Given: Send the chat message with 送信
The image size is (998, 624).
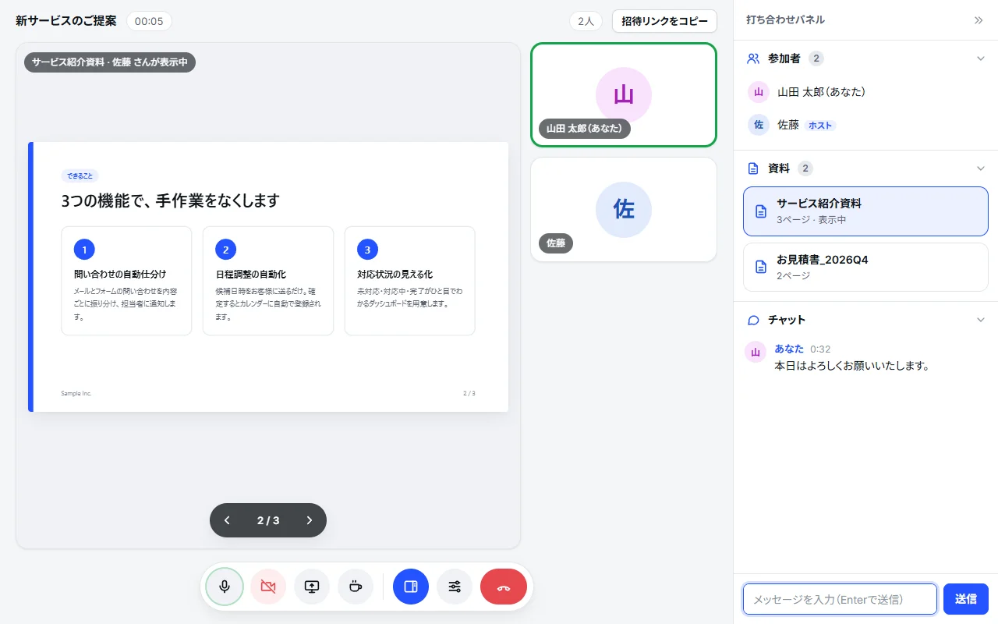Looking at the screenshot, I should 966,599.
